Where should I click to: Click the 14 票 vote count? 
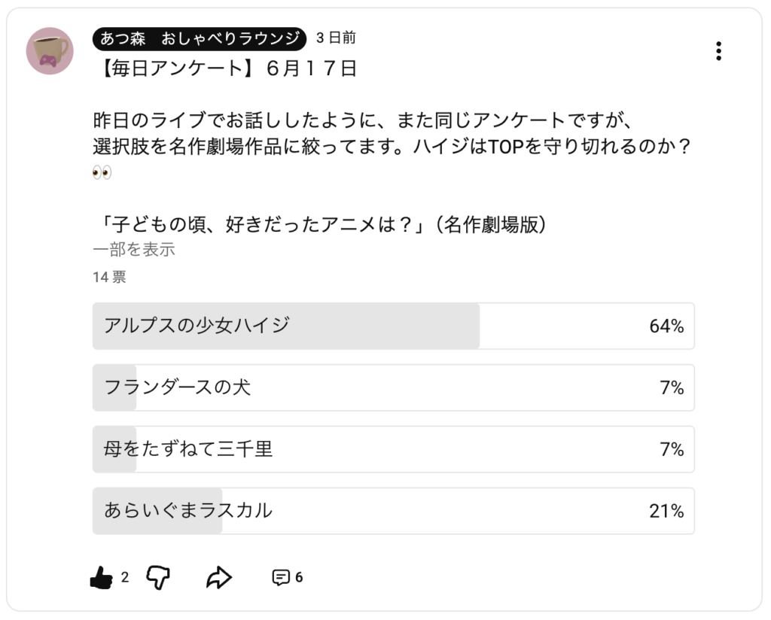pos(110,277)
